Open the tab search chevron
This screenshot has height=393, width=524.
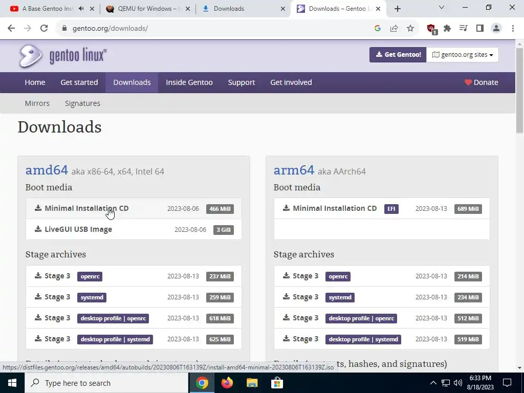[442, 7]
